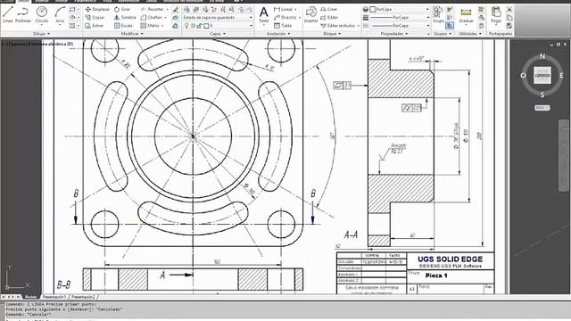Switch to the Presentación1 tab
Image resolution: width=571 pixels, height=321 pixels.
pyautogui.click(x=54, y=297)
